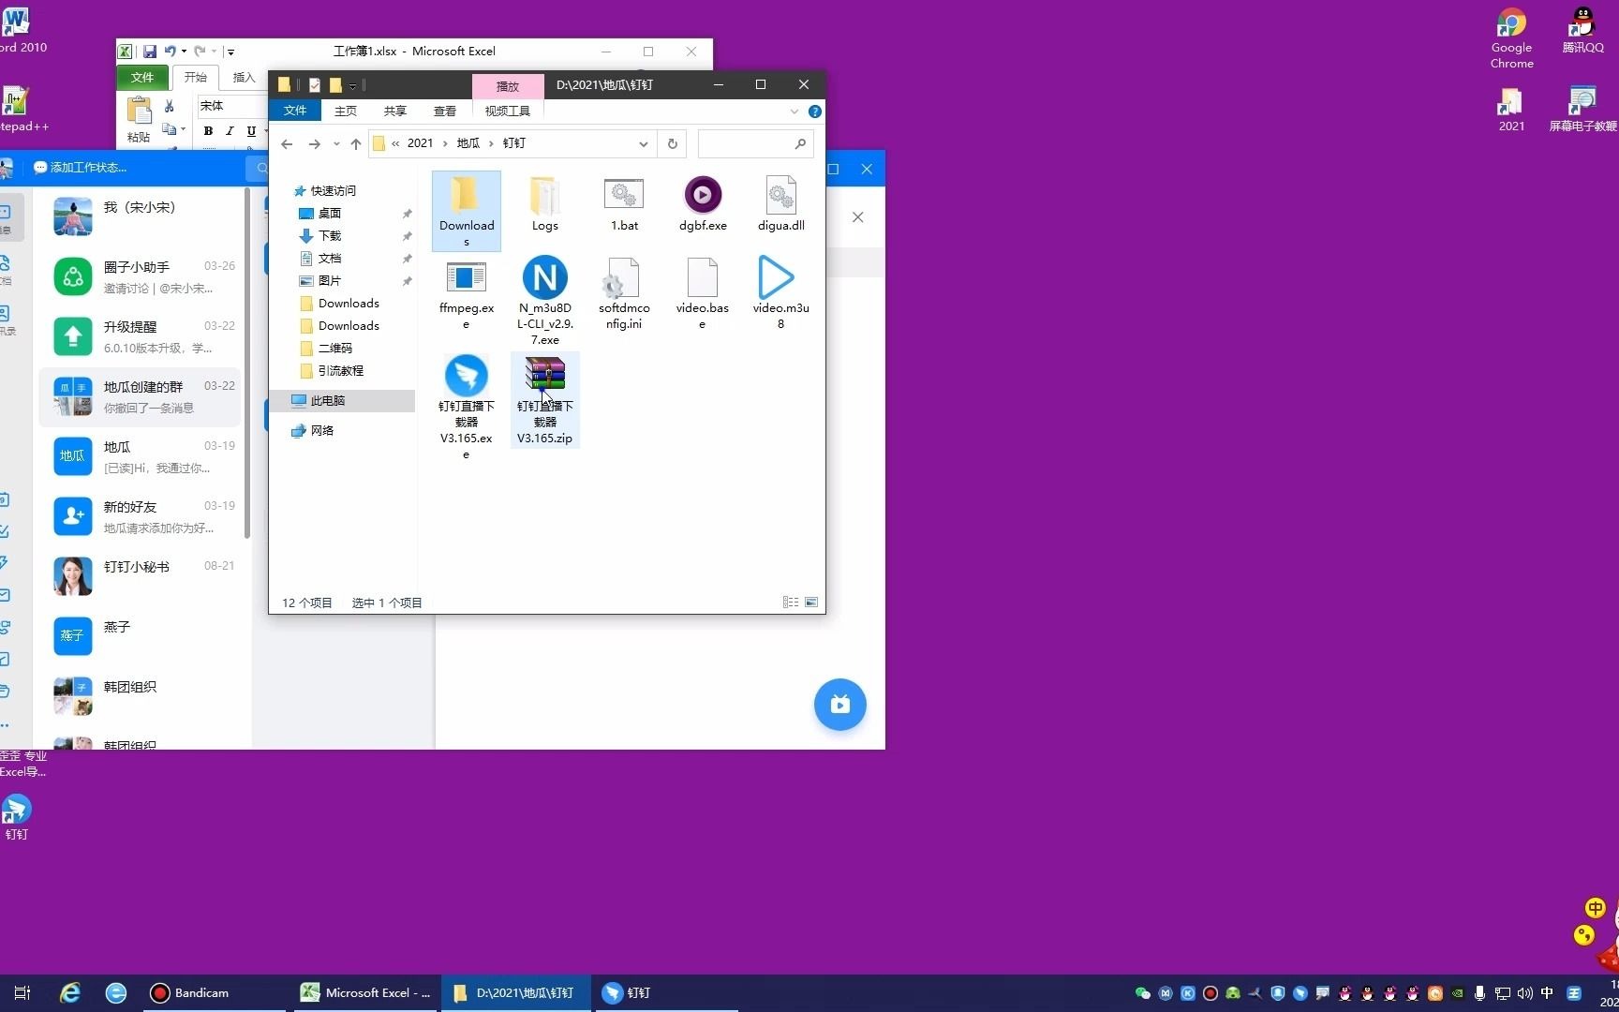
Task: Select softdmconfig.ini file
Action: coord(624,294)
